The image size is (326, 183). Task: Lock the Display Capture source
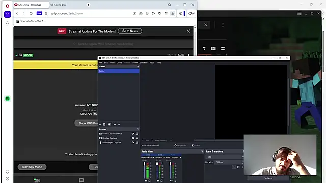click(137, 138)
